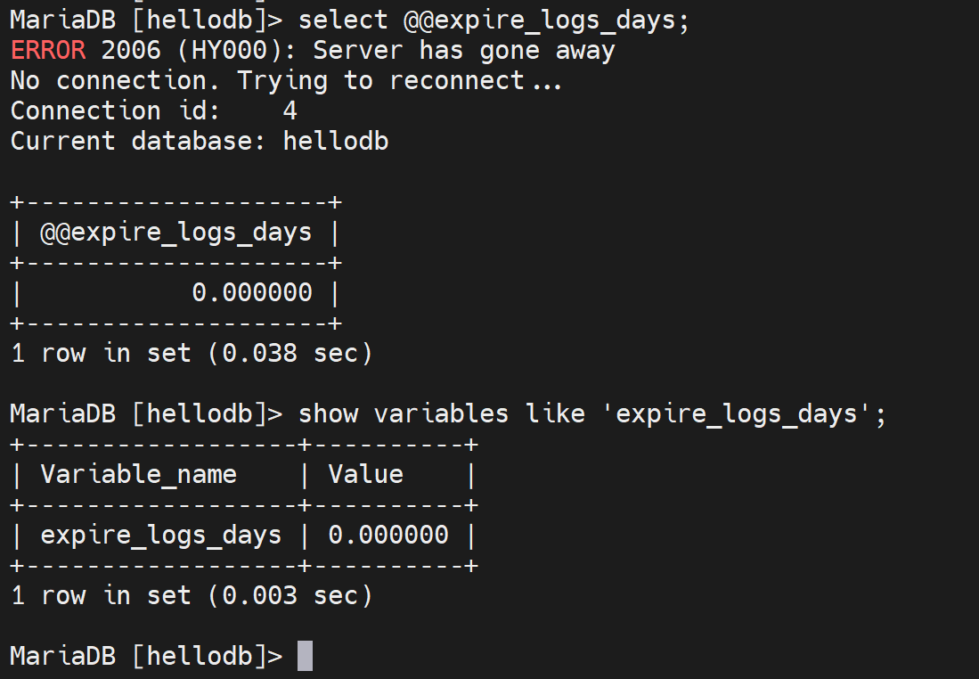
Task: Click the connection id number 4
Action: click(290, 110)
